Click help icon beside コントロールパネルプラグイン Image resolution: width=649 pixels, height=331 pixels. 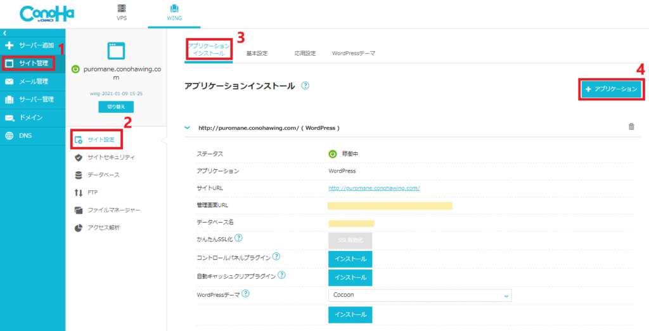point(276,257)
